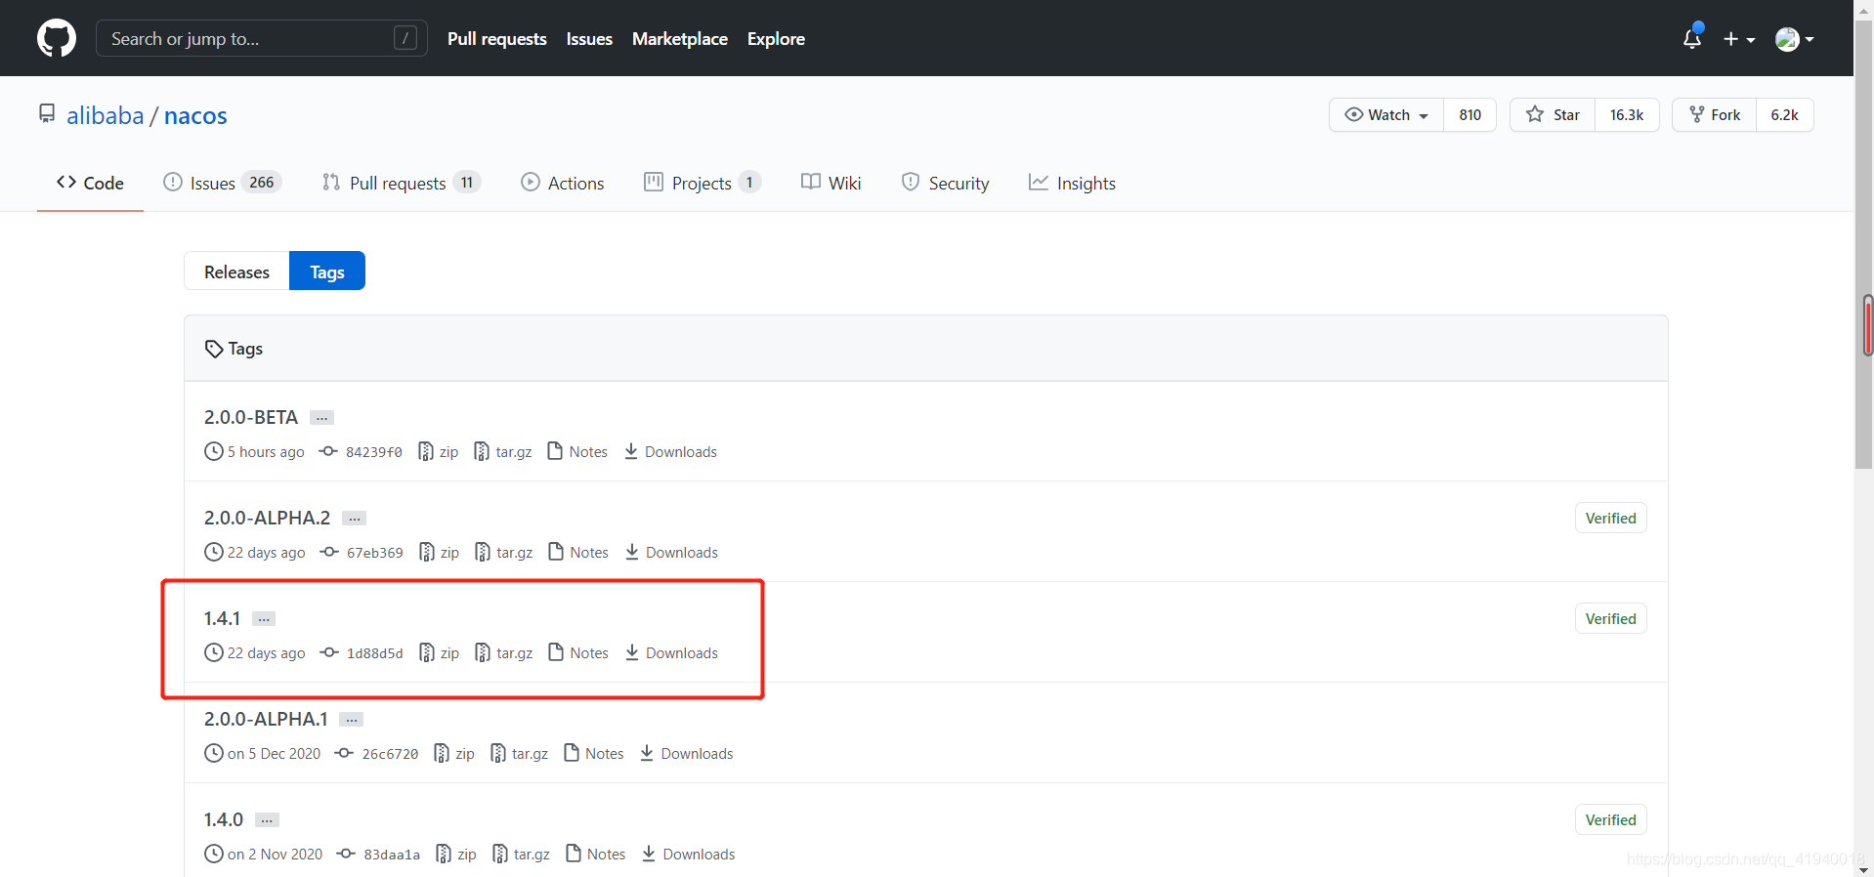
Task: Expand the Watch dropdown
Action: [x=1386, y=115]
